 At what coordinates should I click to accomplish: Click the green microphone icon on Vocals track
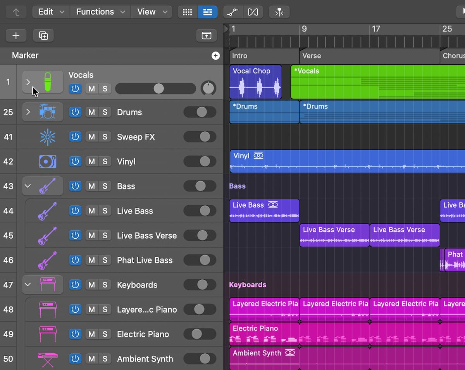tap(48, 82)
